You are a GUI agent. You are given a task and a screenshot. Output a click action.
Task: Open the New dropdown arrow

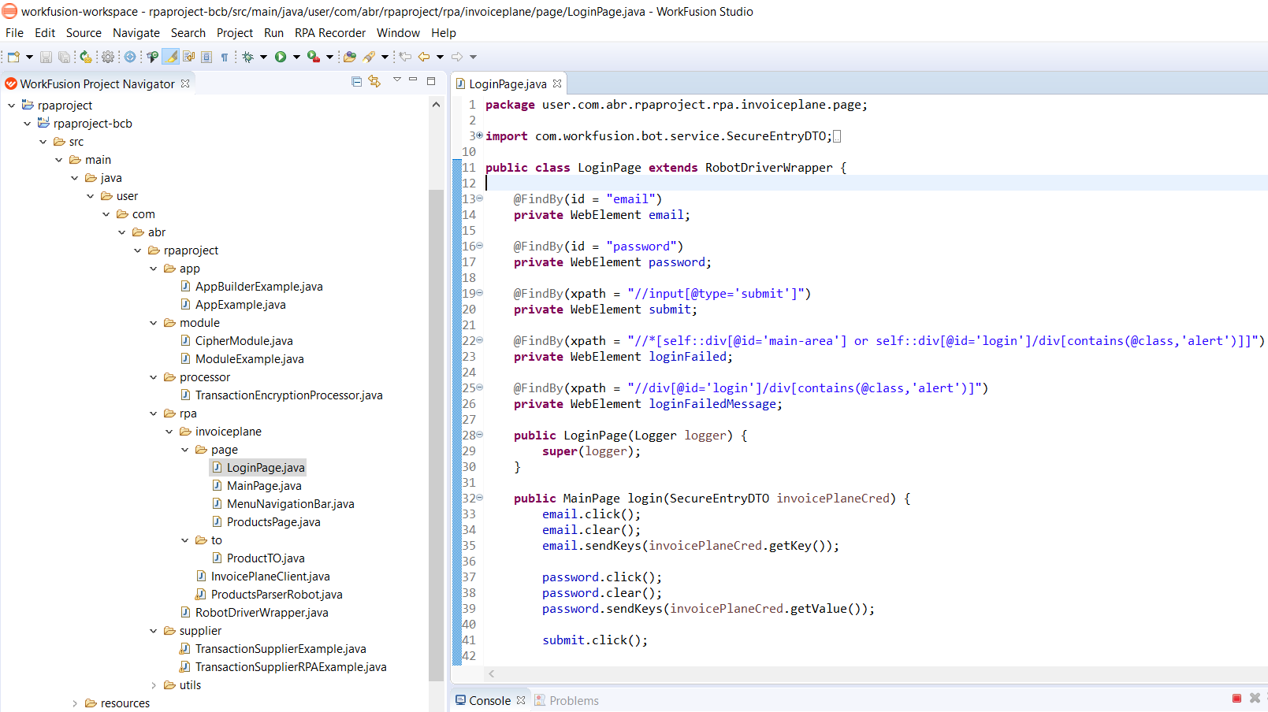tap(29, 57)
